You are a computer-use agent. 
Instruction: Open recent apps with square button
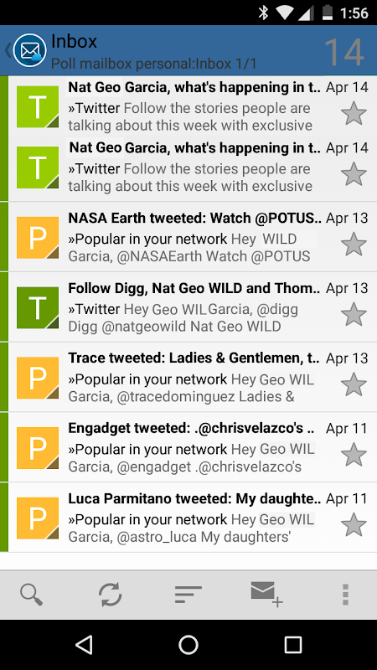pos(292,644)
